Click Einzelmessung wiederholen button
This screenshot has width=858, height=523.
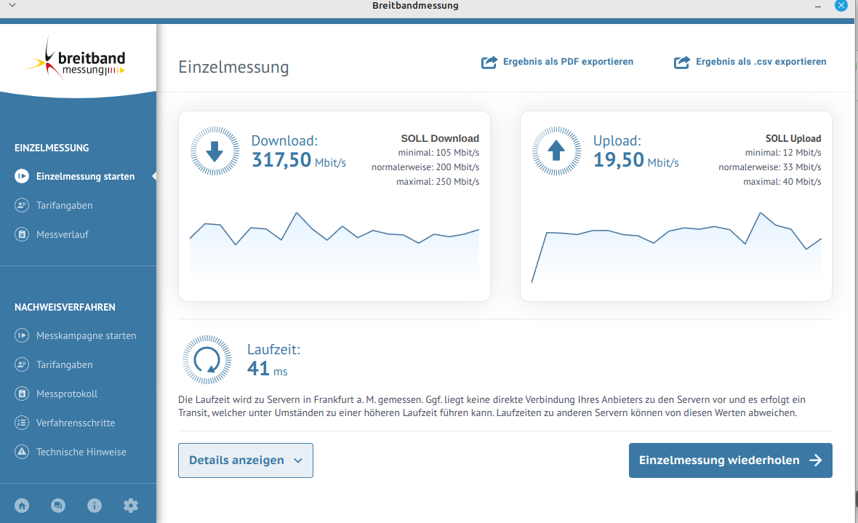(x=730, y=460)
